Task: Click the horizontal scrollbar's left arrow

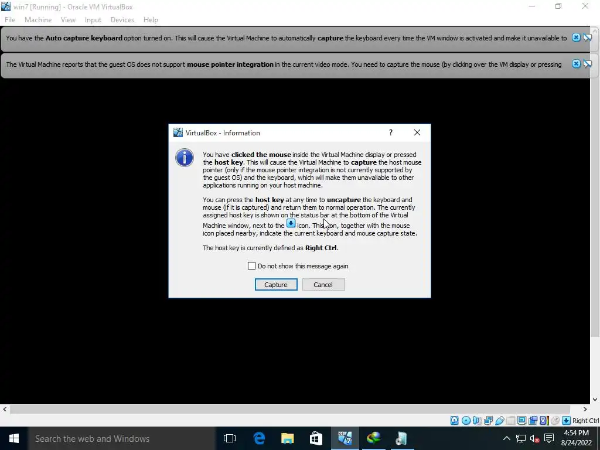Action: point(5,410)
